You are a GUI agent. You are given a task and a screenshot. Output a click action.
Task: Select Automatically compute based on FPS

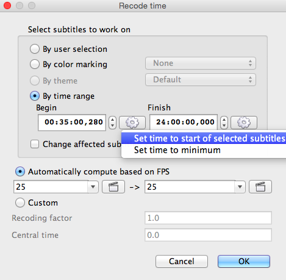pos(20,171)
